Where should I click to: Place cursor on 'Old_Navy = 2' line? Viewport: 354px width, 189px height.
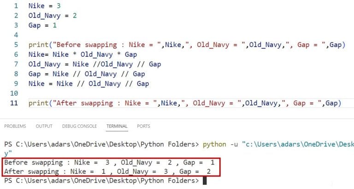click(x=53, y=16)
